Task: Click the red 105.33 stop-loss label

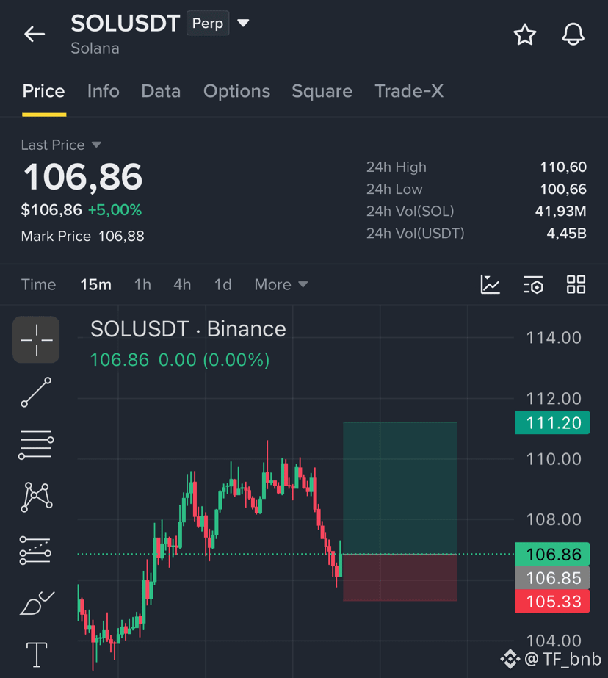Action: (553, 601)
